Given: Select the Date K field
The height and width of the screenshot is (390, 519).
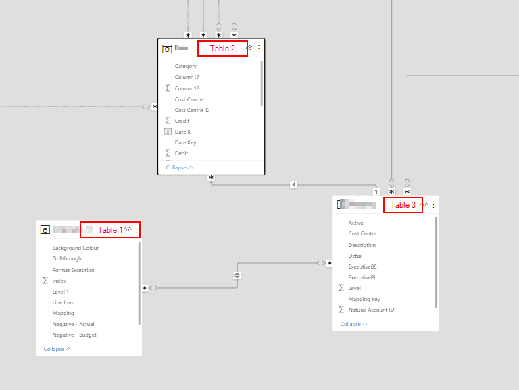Looking at the screenshot, I should pyautogui.click(x=182, y=132).
